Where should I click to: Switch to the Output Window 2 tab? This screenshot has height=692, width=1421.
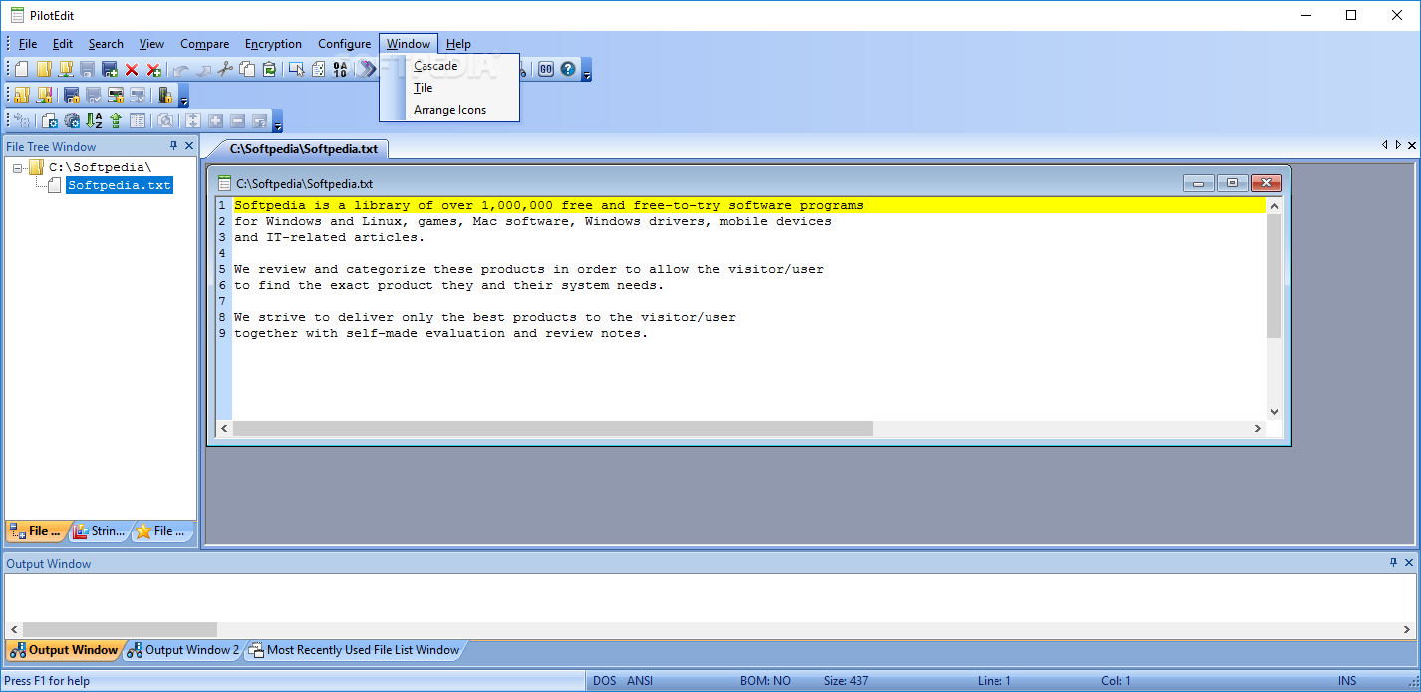182,650
